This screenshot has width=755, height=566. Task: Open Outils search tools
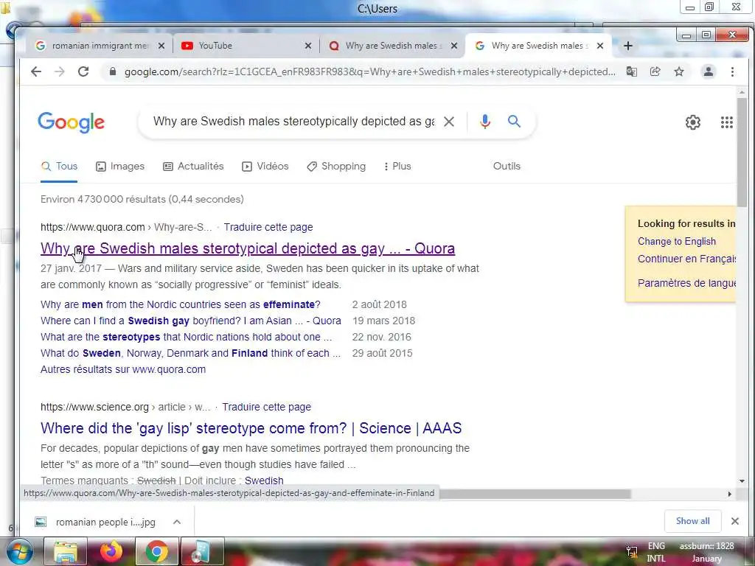point(507,167)
